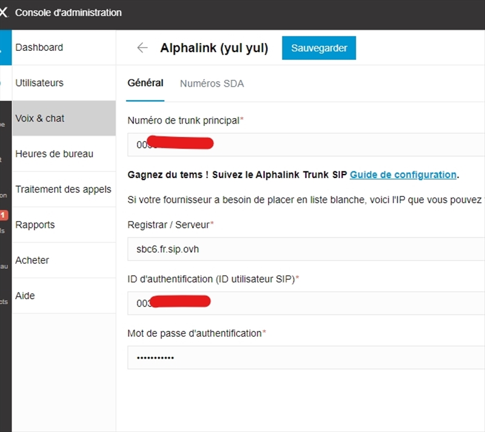This screenshot has height=432, width=485.
Task: Click the red notification badge
Action: point(3,215)
